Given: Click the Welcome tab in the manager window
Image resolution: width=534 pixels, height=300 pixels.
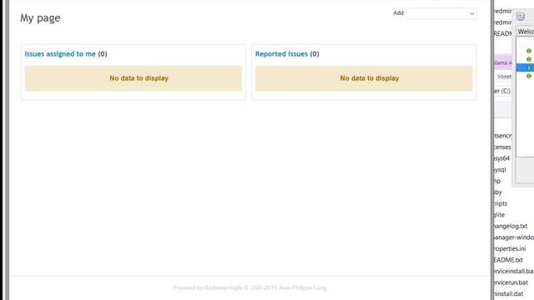Looking at the screenshot, I should pos(526,32).
